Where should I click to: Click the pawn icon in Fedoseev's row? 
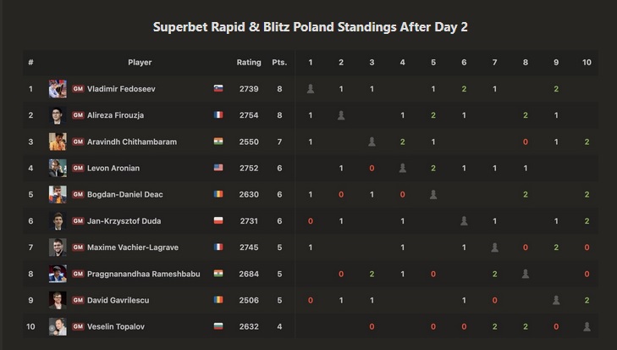(311, 89)
